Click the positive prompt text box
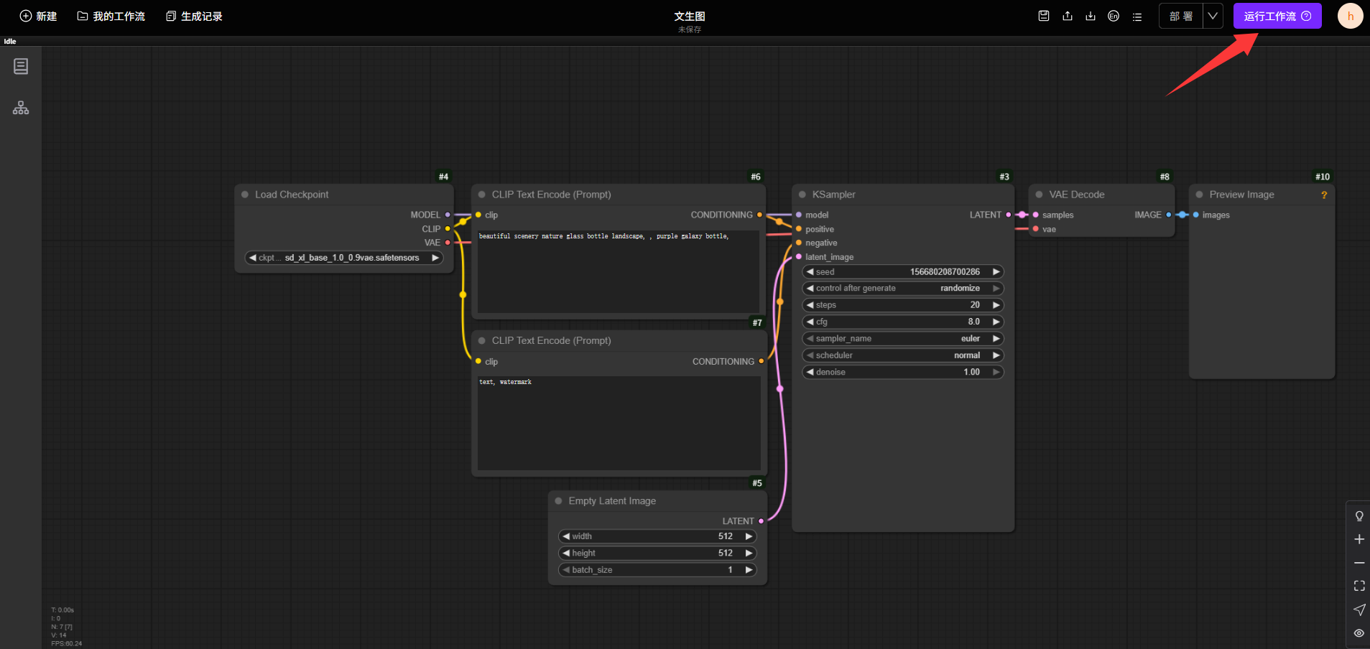This screenshot has width=1370, height=649. (x=618, y=273)
